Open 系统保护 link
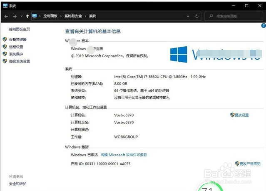Image resolution: width=266 pixels, height=191 pixels. (16, 54)
